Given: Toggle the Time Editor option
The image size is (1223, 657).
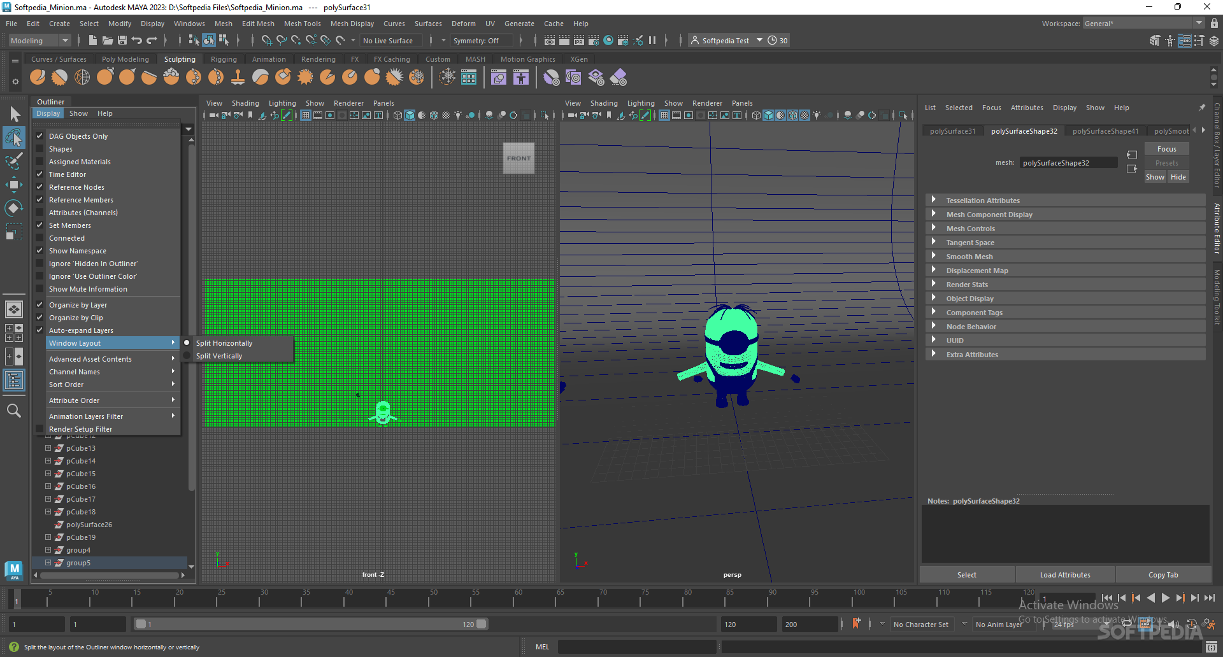Looking at the screenshot, I should pos(39,174).
